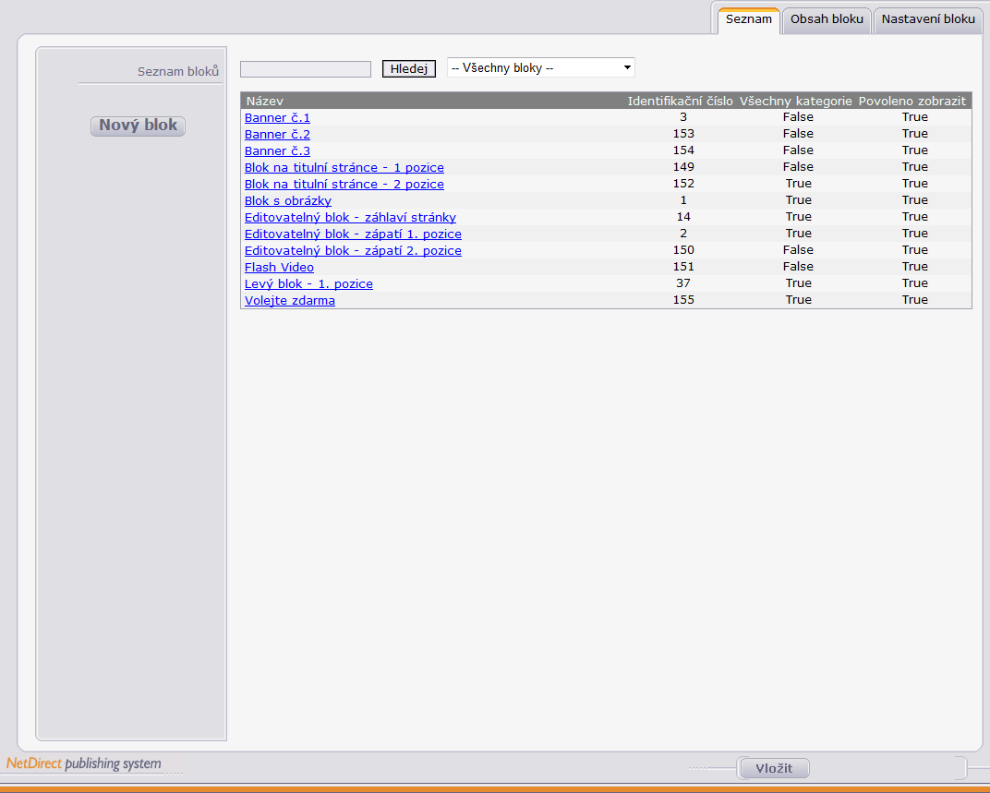The width and height of the screenshot is (990, 793).
Task: Open Blok na titulní stránce - 2 pozice
Action: (x=344, y=184)
